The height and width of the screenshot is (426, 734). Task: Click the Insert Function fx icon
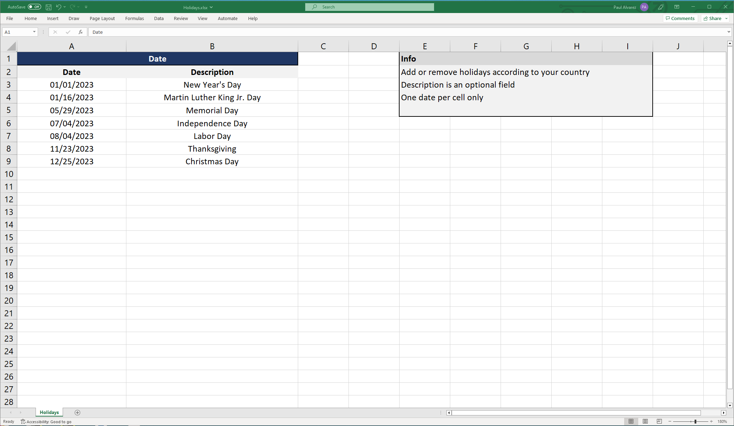pos(81,32)
